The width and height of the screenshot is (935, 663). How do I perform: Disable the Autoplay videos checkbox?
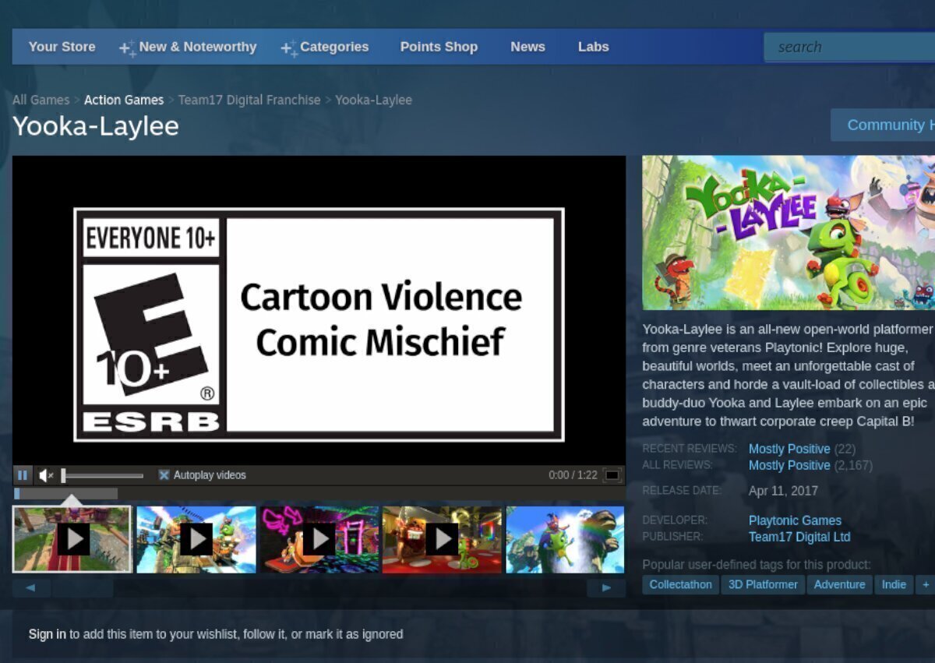coord(164,475)
